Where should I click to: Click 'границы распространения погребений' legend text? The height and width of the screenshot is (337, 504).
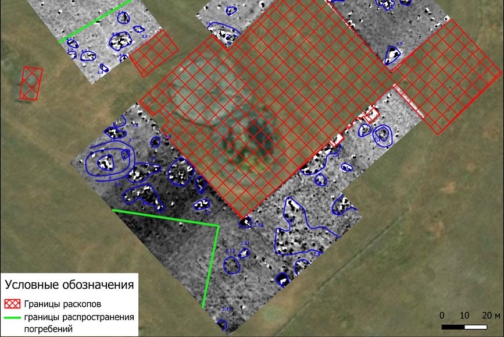[78, 323]
